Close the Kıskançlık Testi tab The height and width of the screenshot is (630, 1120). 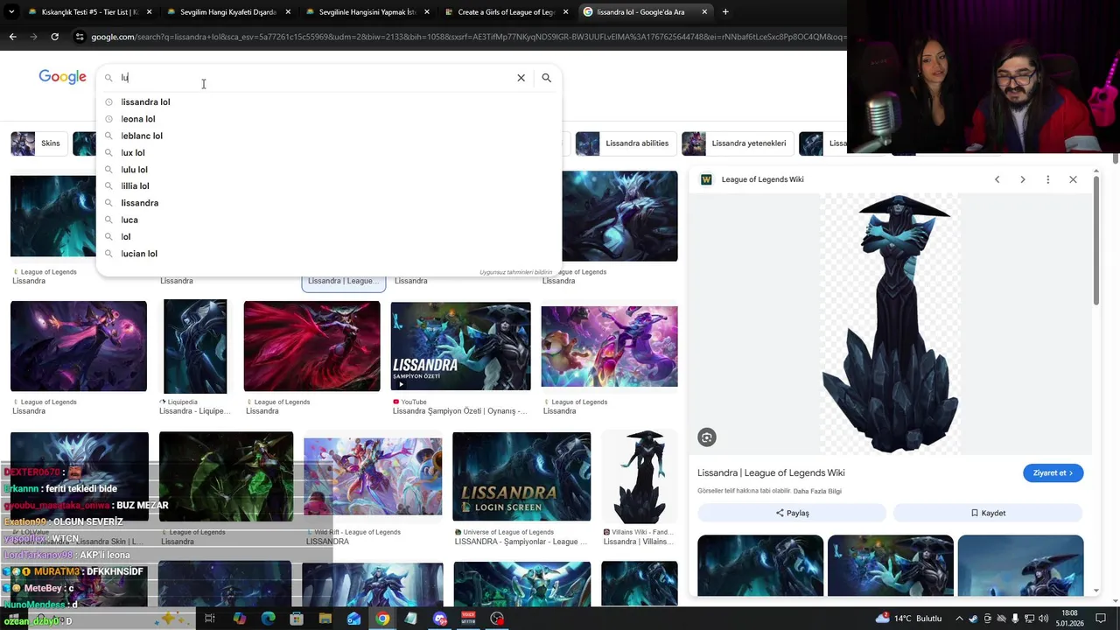tap(149, 12)
